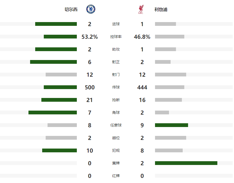Click Liverpool's green 任意球 free kick bar
This screenshot has height=183, width=234.
coord(171,125)
